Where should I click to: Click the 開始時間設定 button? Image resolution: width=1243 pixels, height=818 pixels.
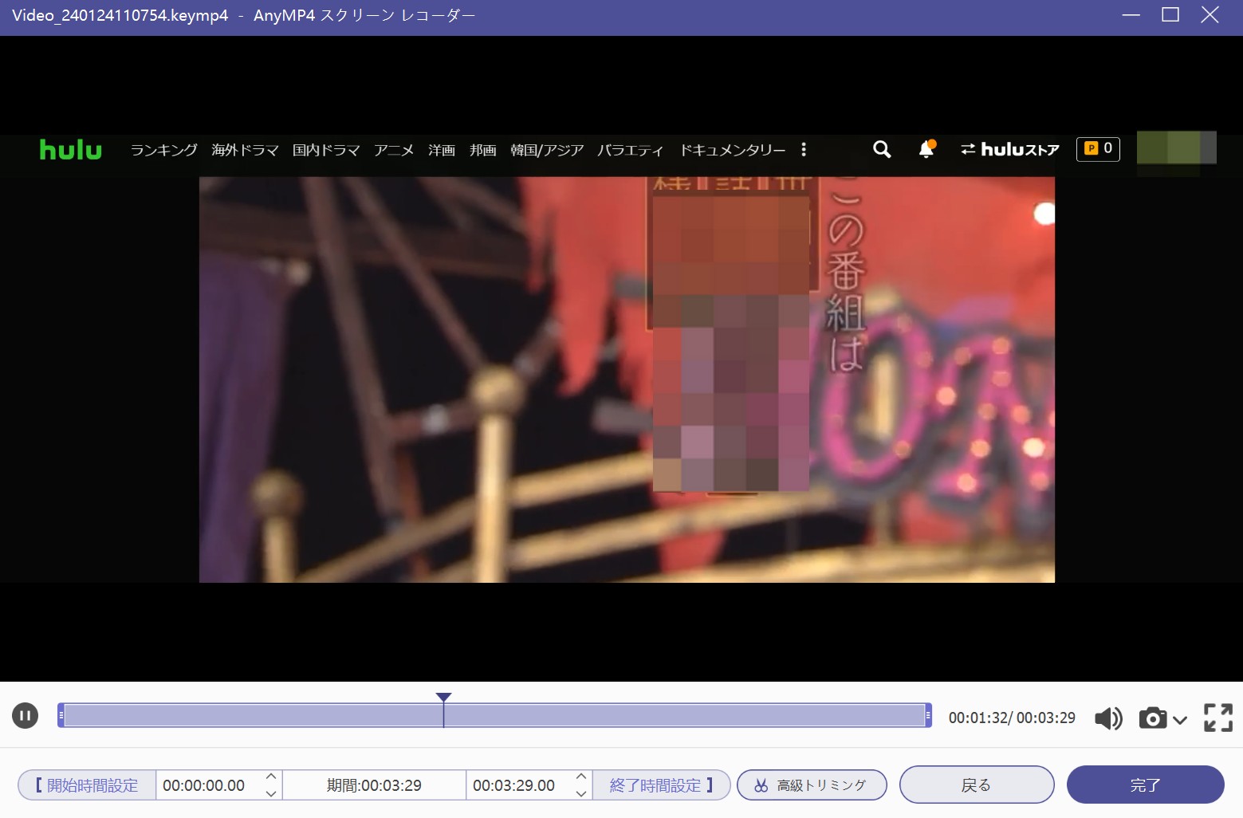click(87, 785)
